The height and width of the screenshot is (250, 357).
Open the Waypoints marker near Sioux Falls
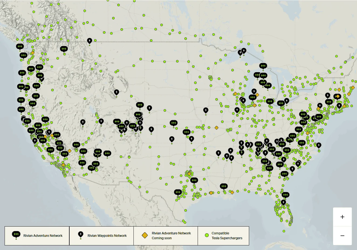coord(206,110)
